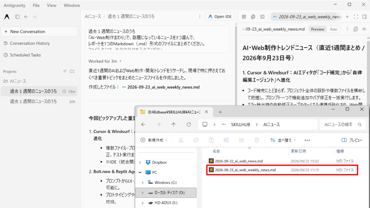This screenshot has height=208, width=370.
Task: Open the 新規作成 dropdown
Action: [154, 140]
